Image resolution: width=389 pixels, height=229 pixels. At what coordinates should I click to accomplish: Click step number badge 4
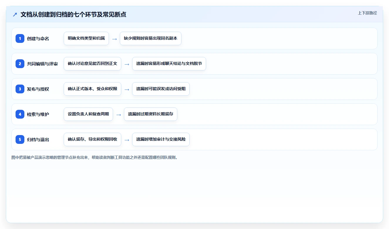pyautogui.click(x=20, y=114)
